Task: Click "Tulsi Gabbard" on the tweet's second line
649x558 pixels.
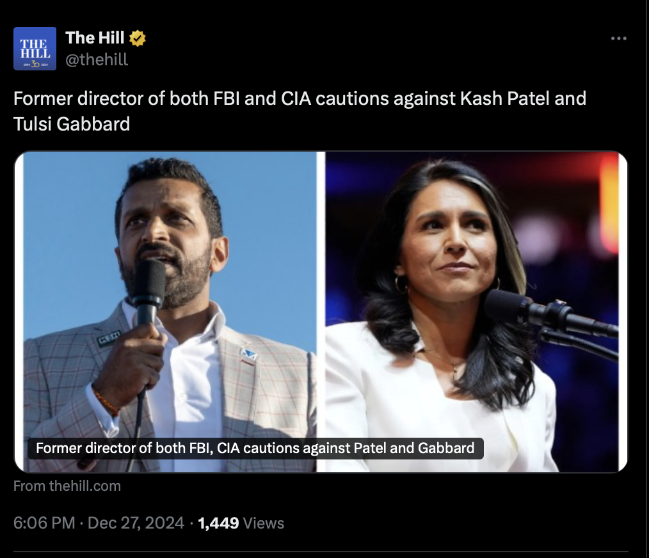Action: tap(72, 124)
